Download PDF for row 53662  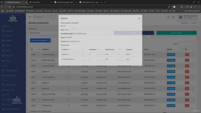coord(187,72)
